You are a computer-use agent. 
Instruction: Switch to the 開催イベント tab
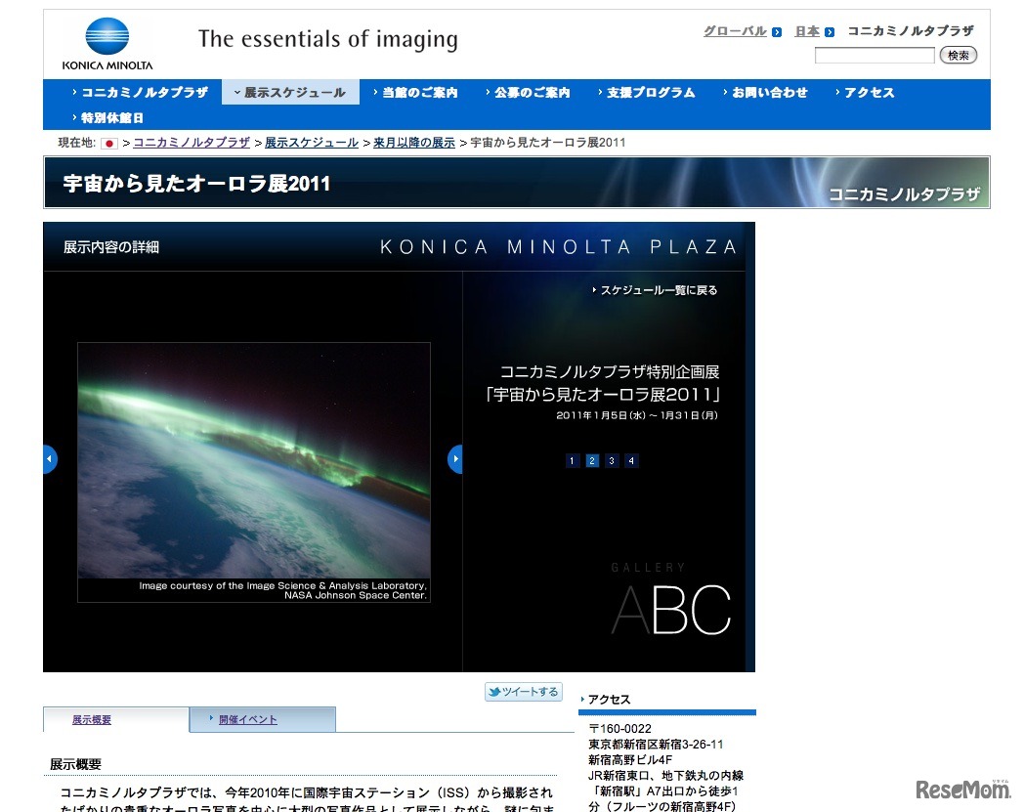click(248, 720)
